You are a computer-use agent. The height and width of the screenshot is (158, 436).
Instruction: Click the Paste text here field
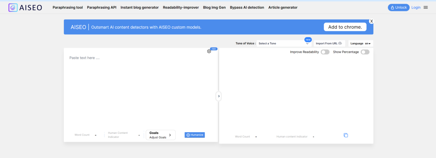141,89
